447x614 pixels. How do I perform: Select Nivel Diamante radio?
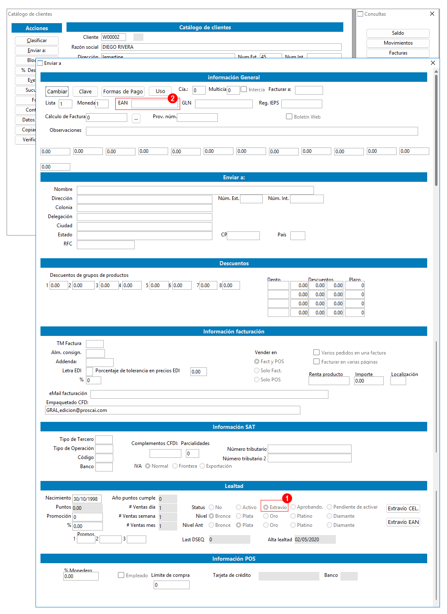click(x=329, y=516)
